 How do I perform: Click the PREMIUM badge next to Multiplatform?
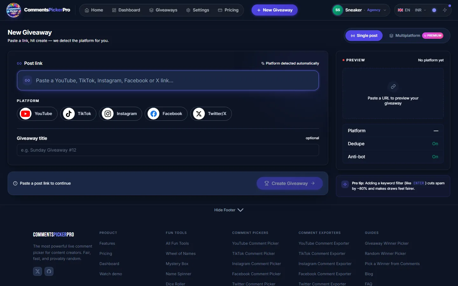tap(433, 36)
